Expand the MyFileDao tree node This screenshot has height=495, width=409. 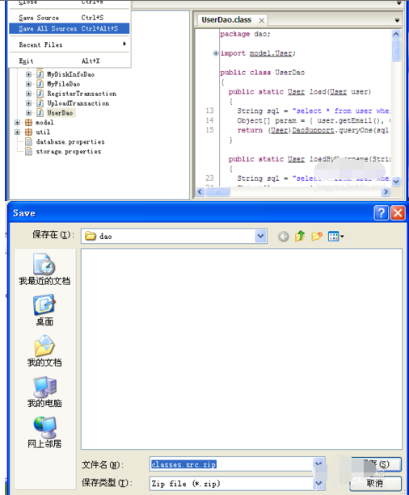(x=29, y=84)
